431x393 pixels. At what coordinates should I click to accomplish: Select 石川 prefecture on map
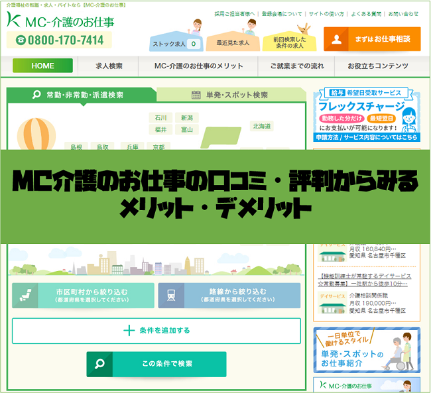[160, 118]
